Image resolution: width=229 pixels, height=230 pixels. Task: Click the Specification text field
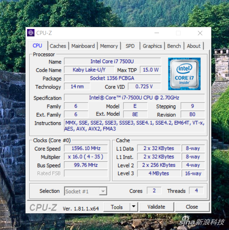pos(135,98)
